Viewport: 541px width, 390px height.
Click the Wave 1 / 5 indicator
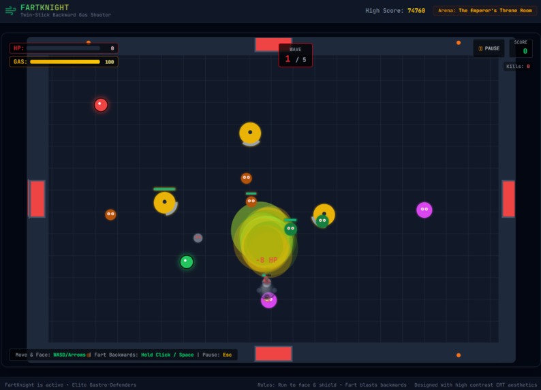tap(295, 55)
